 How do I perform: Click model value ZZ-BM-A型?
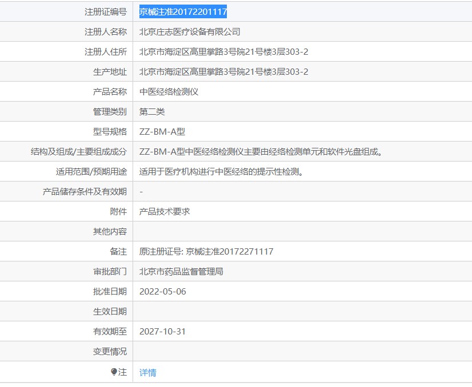(162, 132)
